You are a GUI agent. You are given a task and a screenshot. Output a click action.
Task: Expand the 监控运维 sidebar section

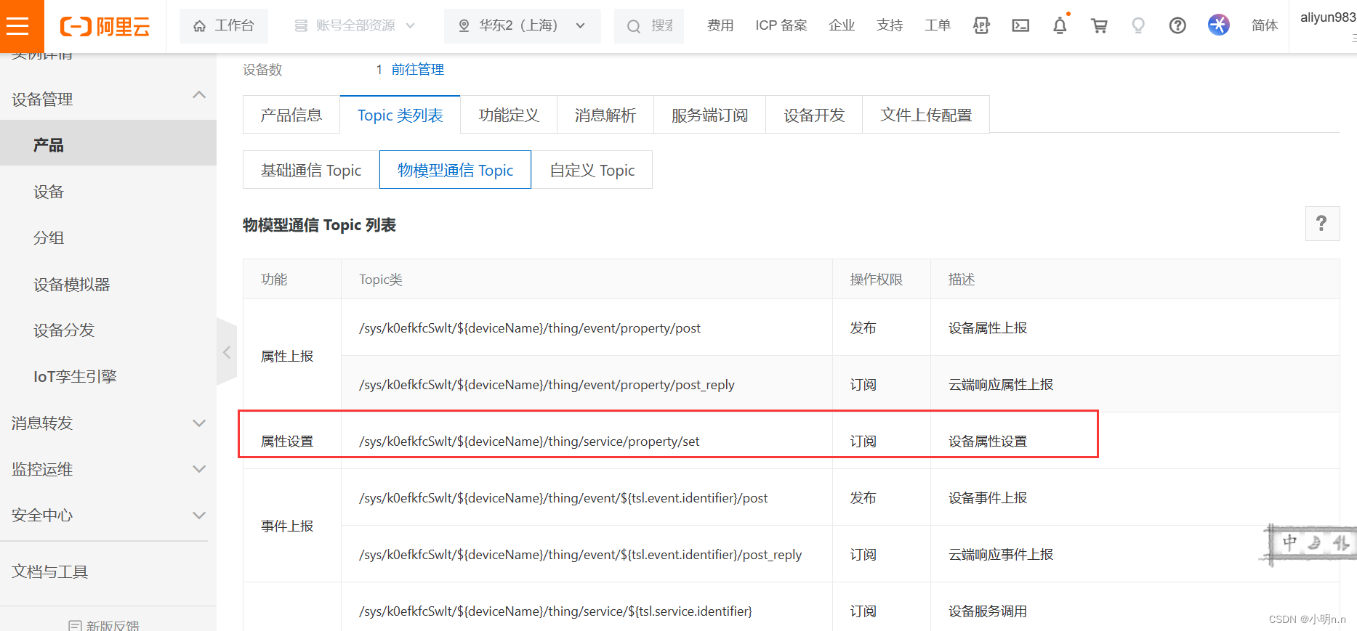click(108, 469)
